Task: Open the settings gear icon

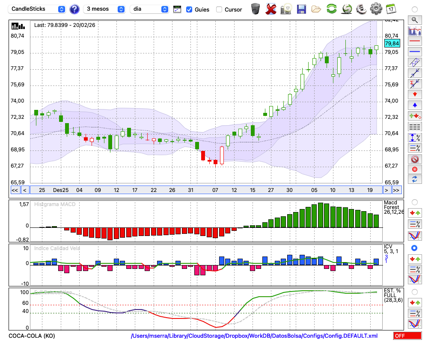Action: click(x=376, y=9)
